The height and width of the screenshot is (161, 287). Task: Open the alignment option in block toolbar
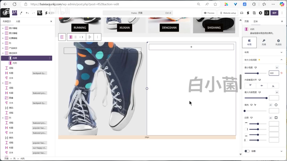pyautogui.click(x=90, y=37)
